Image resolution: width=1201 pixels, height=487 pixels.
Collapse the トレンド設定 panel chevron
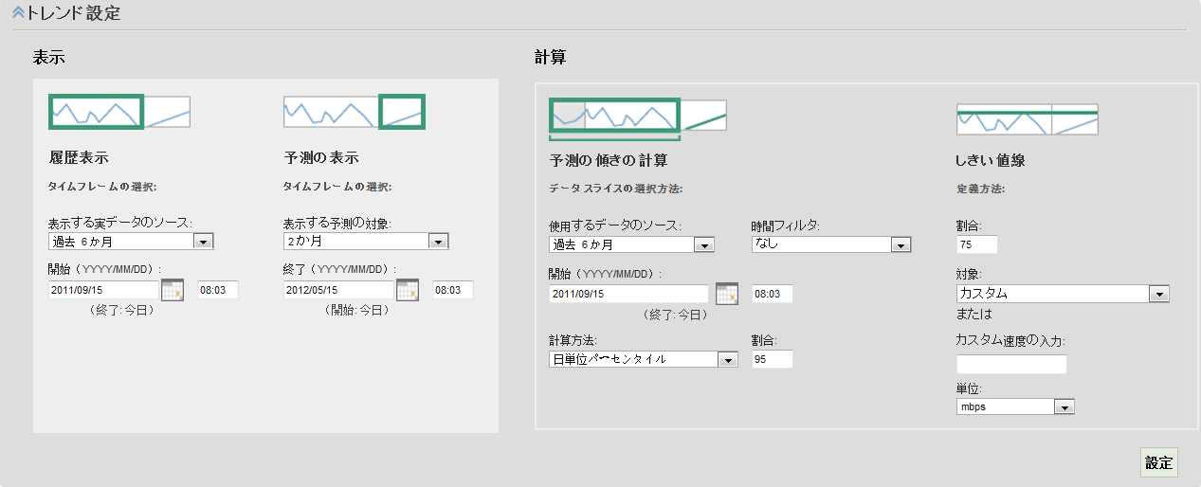[18, 14]
